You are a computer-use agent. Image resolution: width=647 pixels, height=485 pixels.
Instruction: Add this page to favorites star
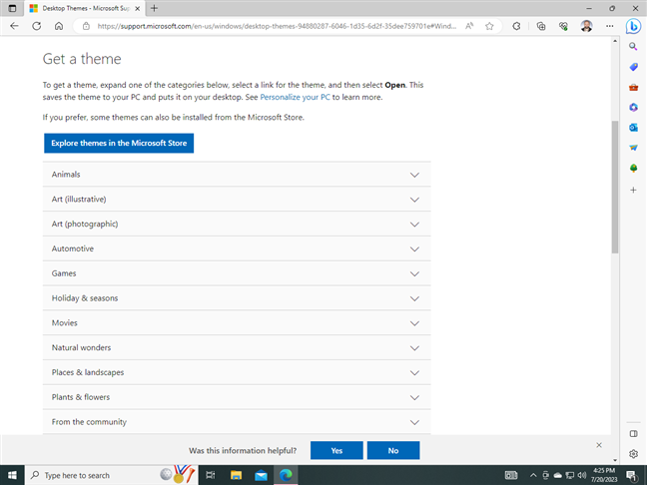click(489, 26)
